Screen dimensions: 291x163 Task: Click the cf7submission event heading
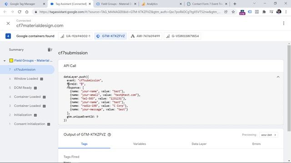click(73, 53)
